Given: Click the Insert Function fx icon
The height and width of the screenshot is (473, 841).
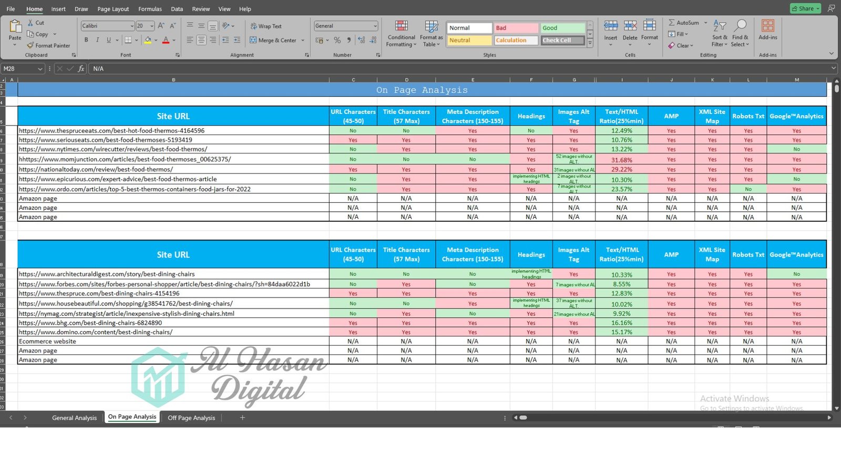Looking at the screenshot, I should [x=81, y=69].
